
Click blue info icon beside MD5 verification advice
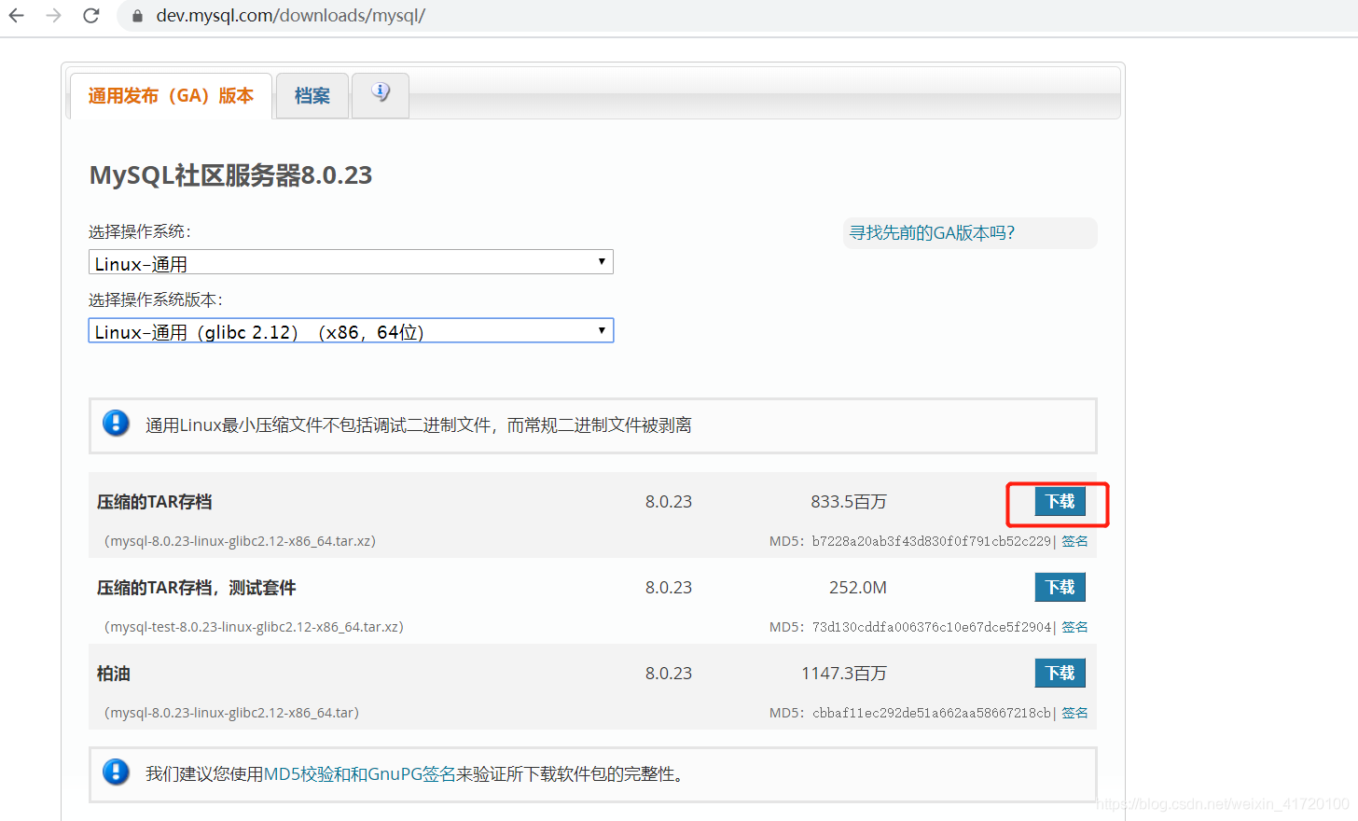point(116,772)
